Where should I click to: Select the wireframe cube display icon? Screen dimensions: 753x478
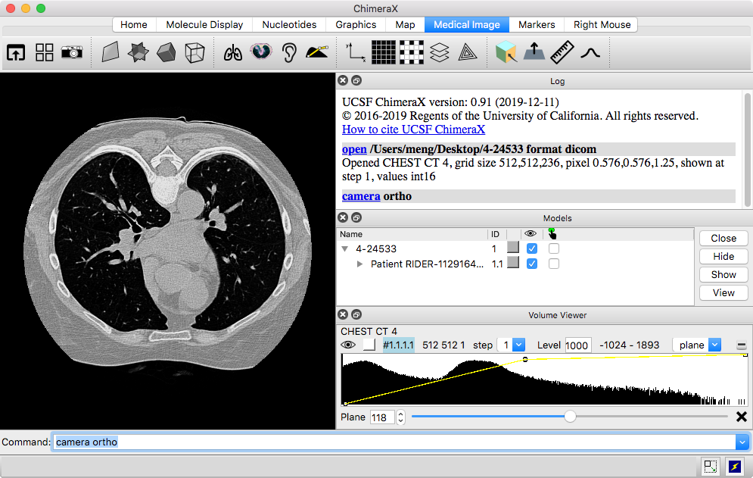[194, 52]
